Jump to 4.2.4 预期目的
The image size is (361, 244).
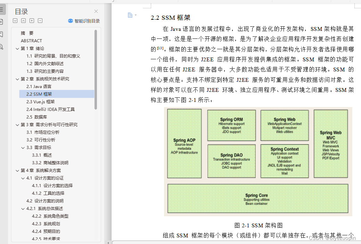pos(46,232)
